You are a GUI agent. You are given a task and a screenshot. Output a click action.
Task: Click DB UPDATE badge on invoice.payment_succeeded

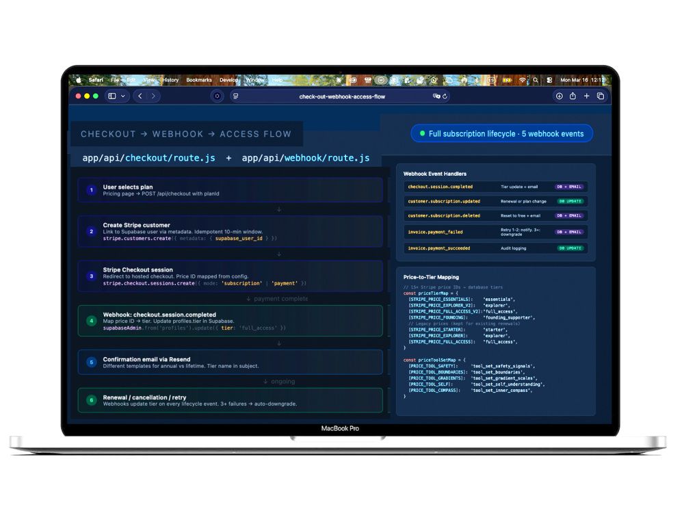tap(570, 248)
